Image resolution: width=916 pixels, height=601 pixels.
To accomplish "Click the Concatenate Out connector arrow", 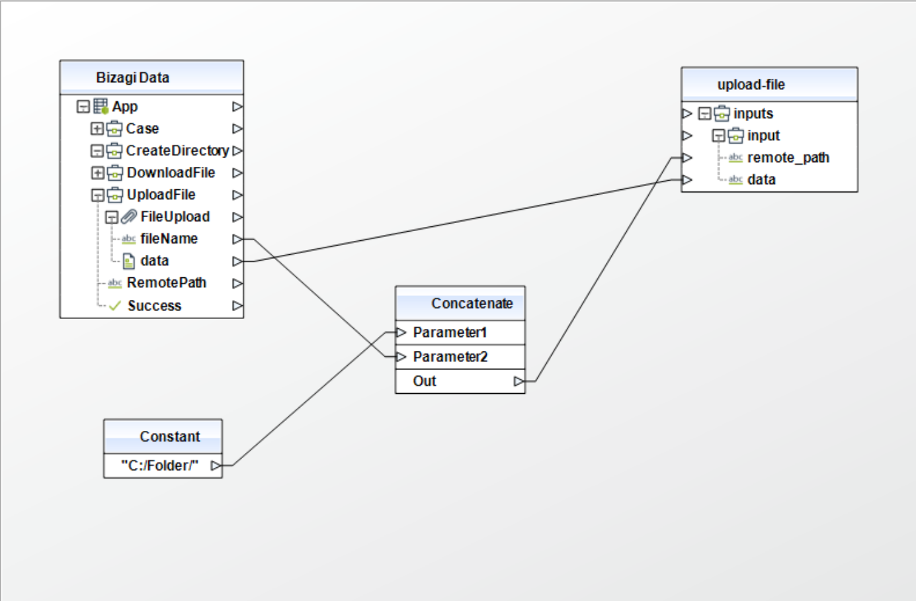I will [519, 381].
